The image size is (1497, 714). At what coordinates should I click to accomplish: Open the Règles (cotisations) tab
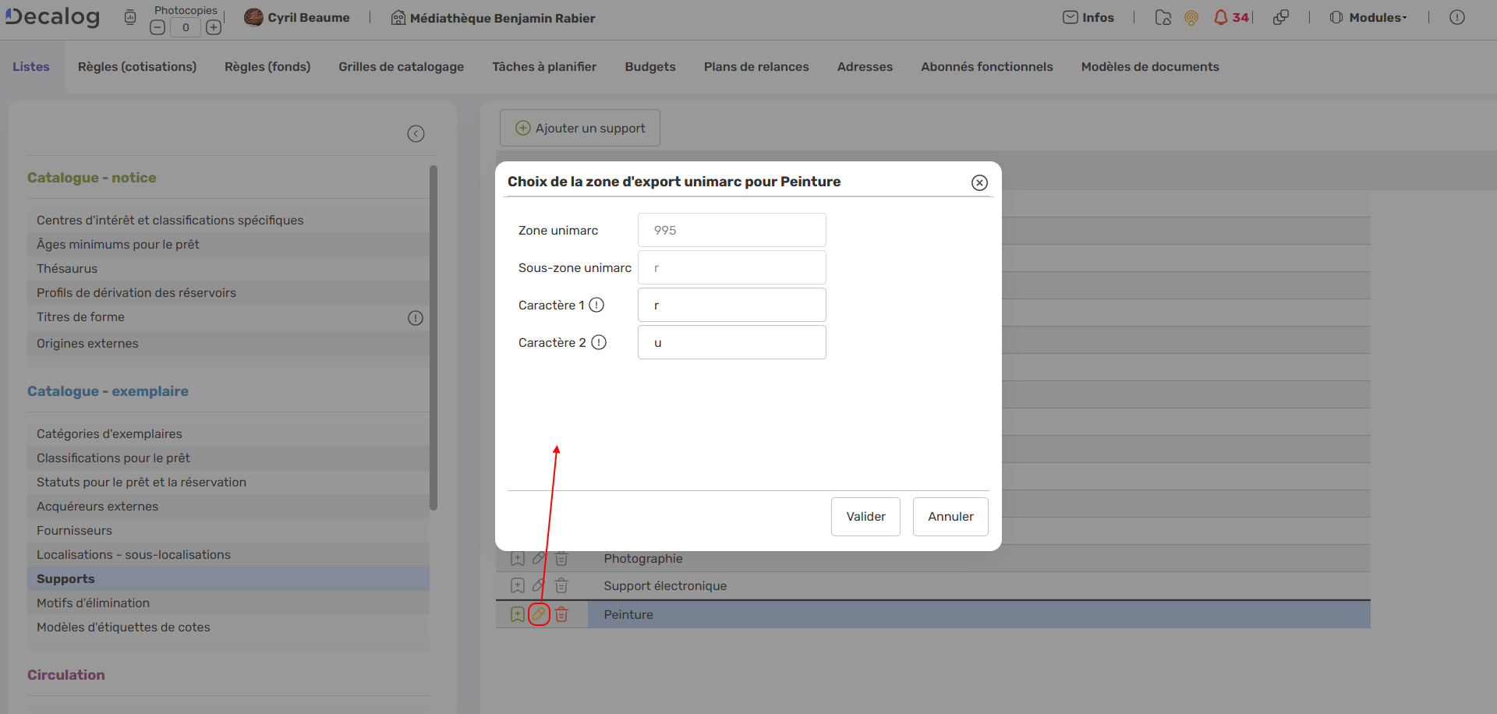tap(136, 66)
